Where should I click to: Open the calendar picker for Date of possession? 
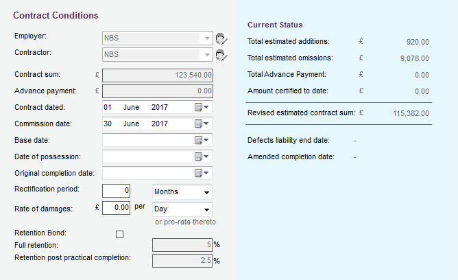point(202,156)
